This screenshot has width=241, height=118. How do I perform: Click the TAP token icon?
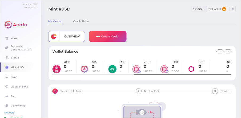(x=112, y=69)
